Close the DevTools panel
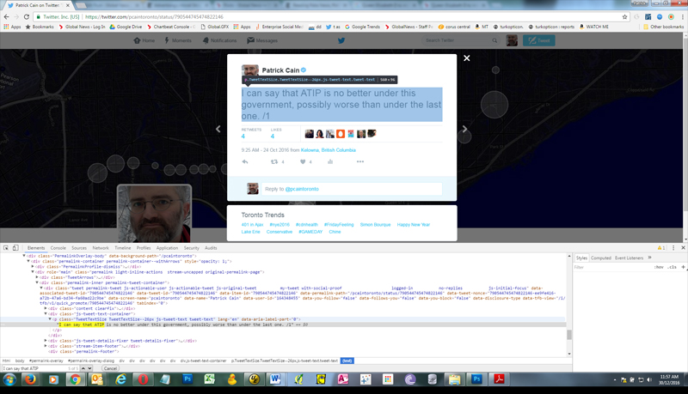Screen dimensions: 688x394 tap(683, 248)
